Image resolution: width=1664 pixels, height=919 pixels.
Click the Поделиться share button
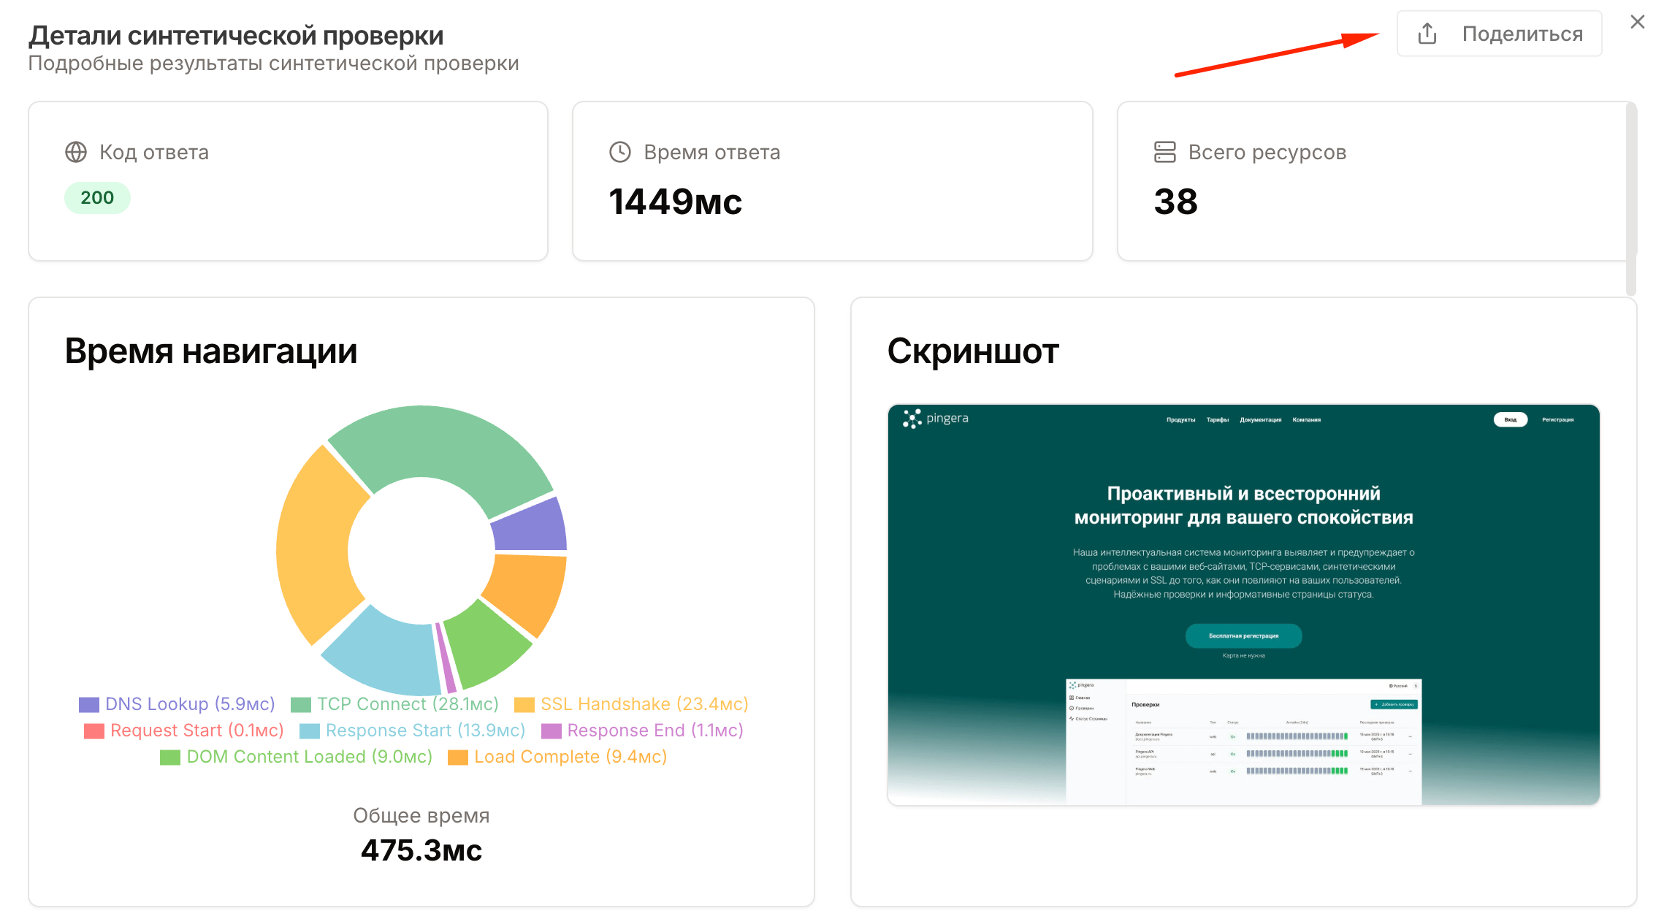(x=1499, y=34)
